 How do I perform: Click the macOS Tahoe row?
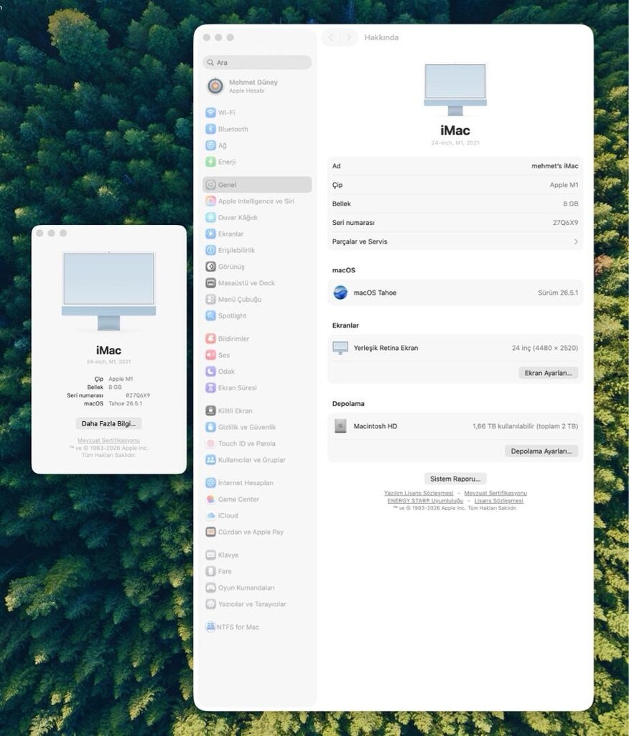[455, 293]
